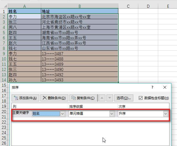The width and height of the screenshot is (177, 146).
Task: Select column D header
Action: pyautogui.click(x=148, y=6)
